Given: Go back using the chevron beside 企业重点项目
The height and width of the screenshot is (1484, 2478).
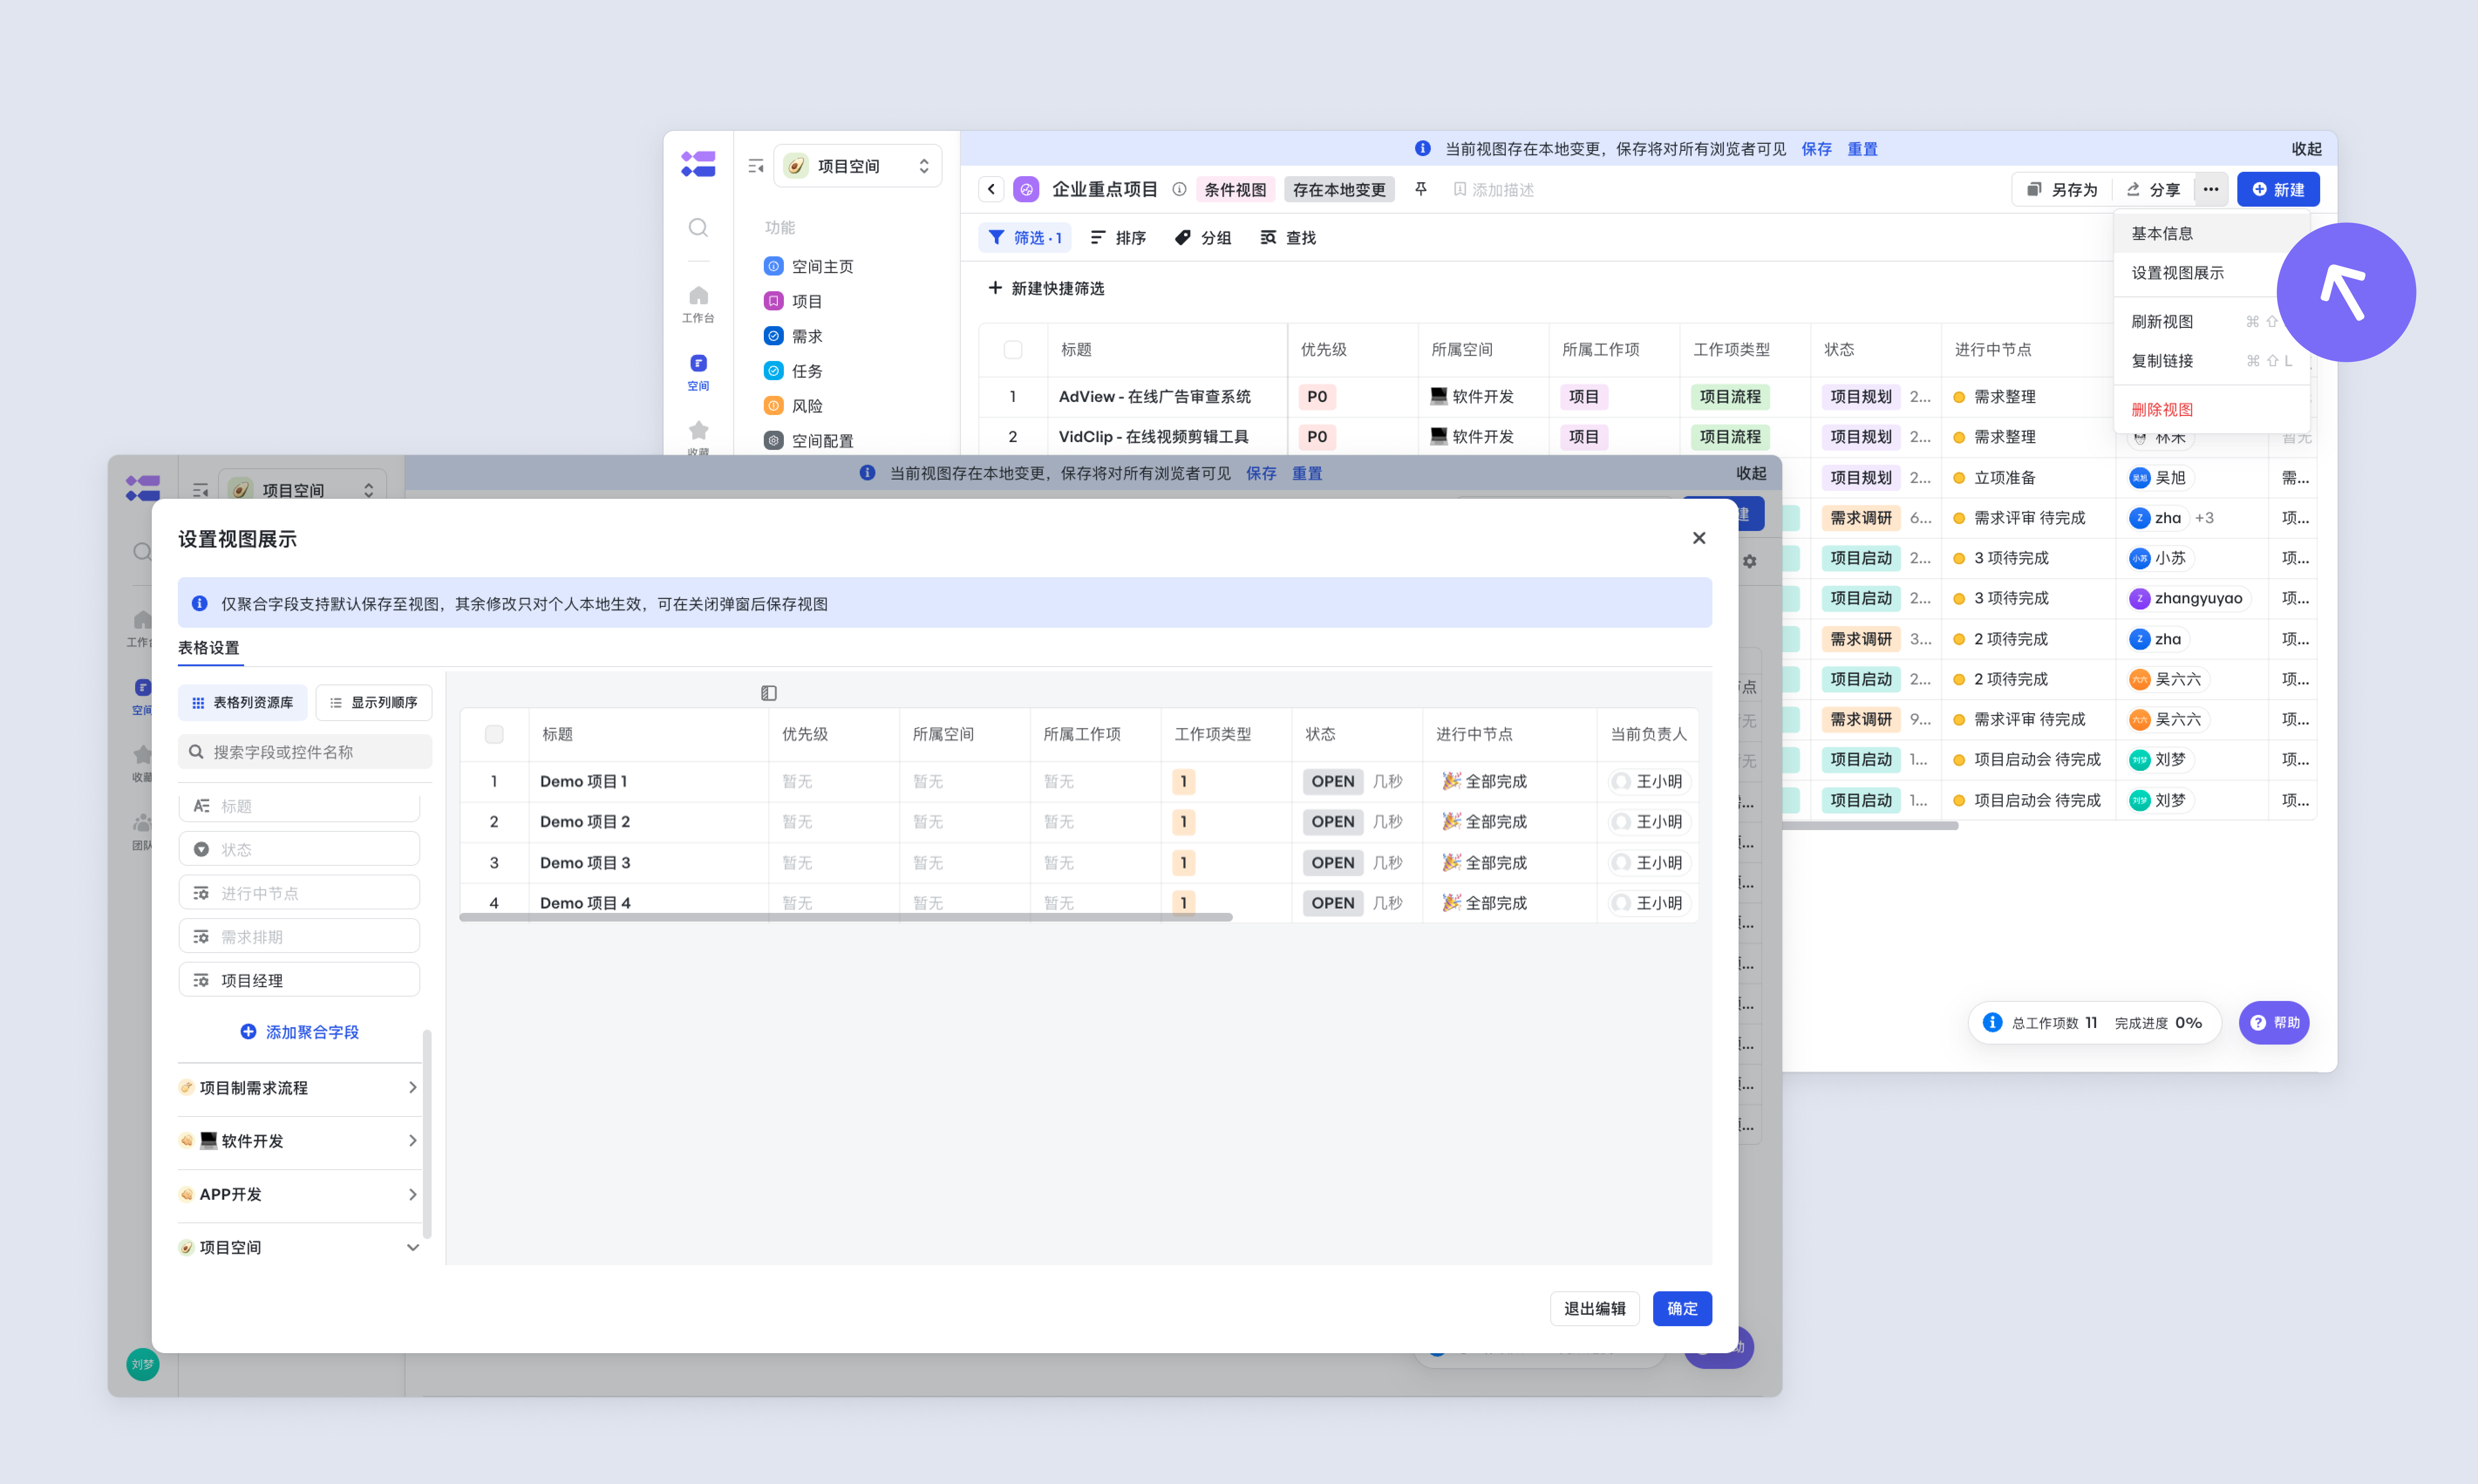Looking at the screenshot, I should (x=991, y=189).
